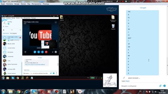Click the Skype icon in the shared screen taskbar
168x94 pixels.
pos(13,78)
